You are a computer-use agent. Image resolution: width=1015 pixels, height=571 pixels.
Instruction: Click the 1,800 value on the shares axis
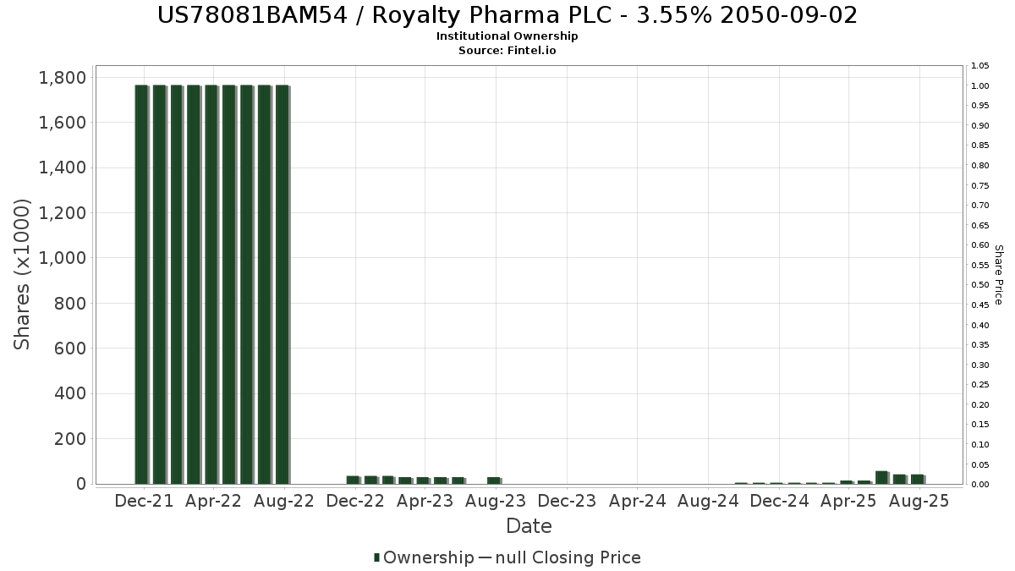63,78
